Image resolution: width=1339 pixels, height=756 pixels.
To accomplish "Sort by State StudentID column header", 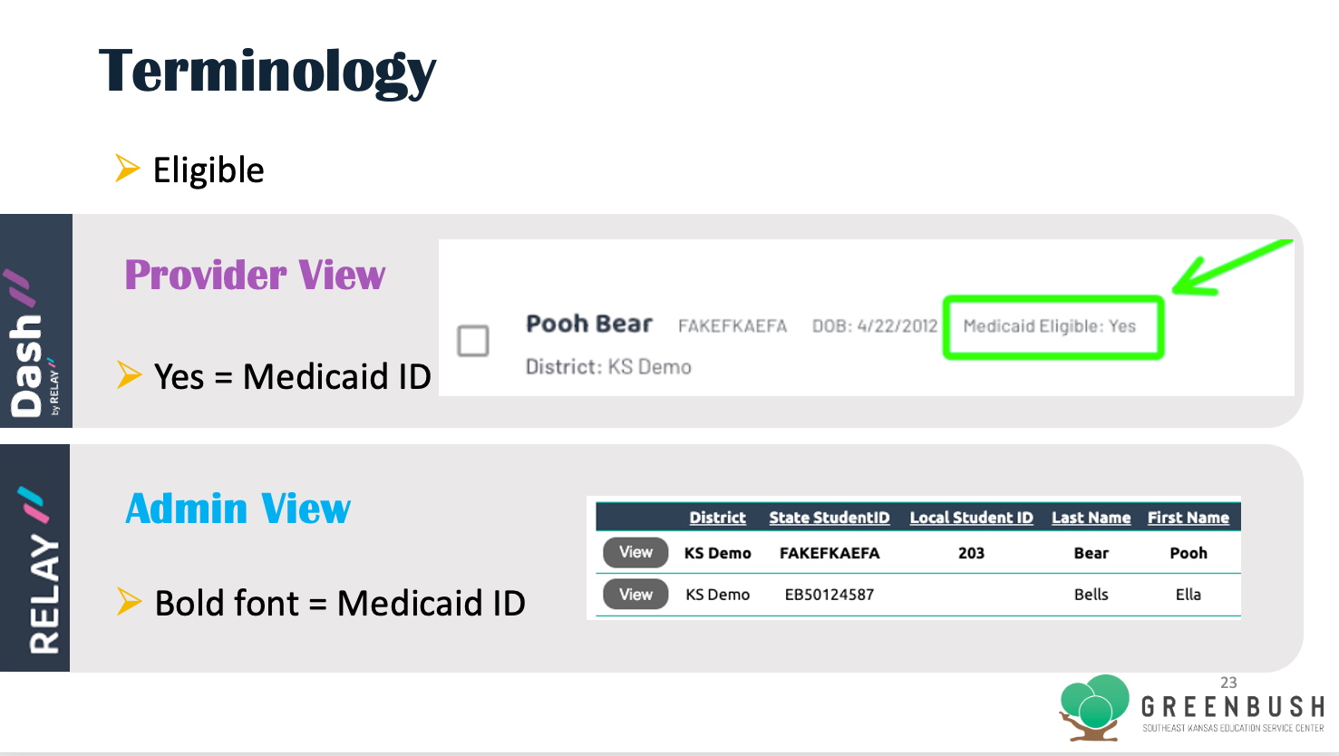I will 830,518.
